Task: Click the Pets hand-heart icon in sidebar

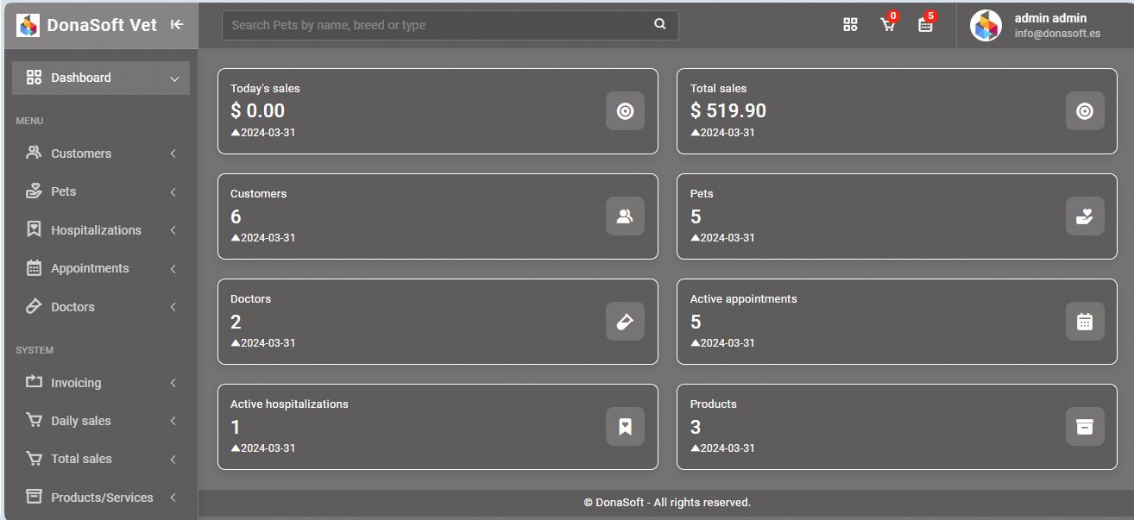Action: point(34,191)
